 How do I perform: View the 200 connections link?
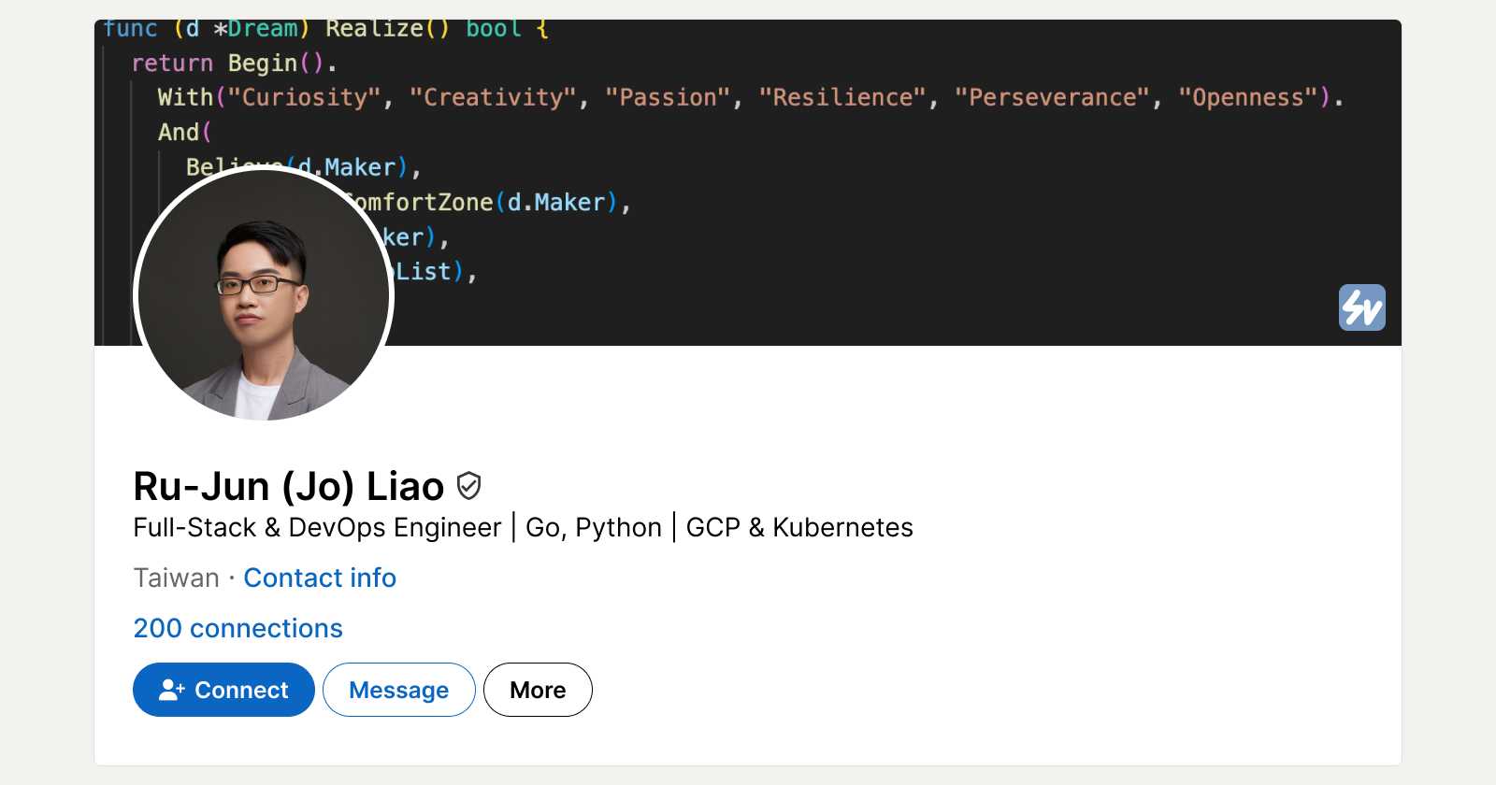click(238, 628)
